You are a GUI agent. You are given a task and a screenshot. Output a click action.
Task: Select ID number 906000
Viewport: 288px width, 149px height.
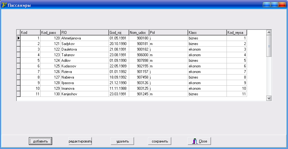tap(139, 55)
